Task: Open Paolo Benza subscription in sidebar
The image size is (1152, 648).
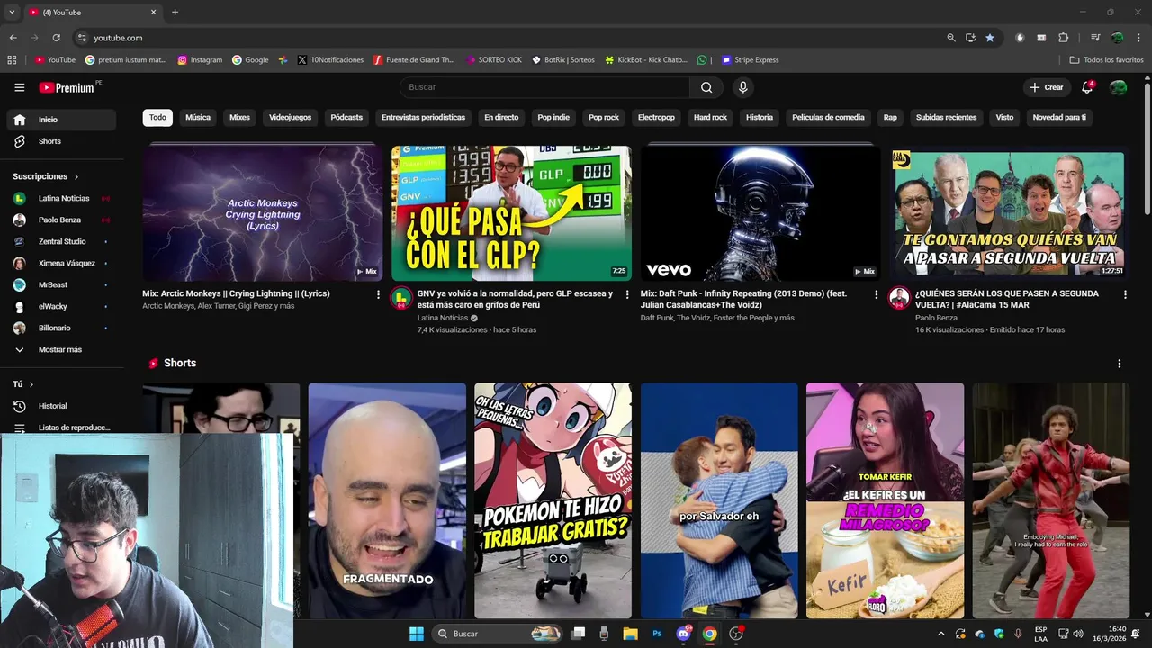Action: coord(61,220)
